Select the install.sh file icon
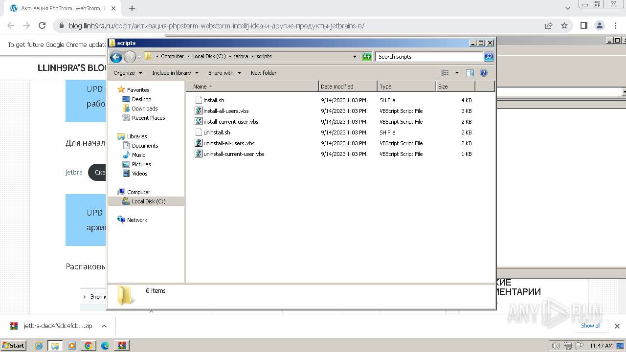The height and width of the screenshot is (352, 626). click(x=199, y=100)
